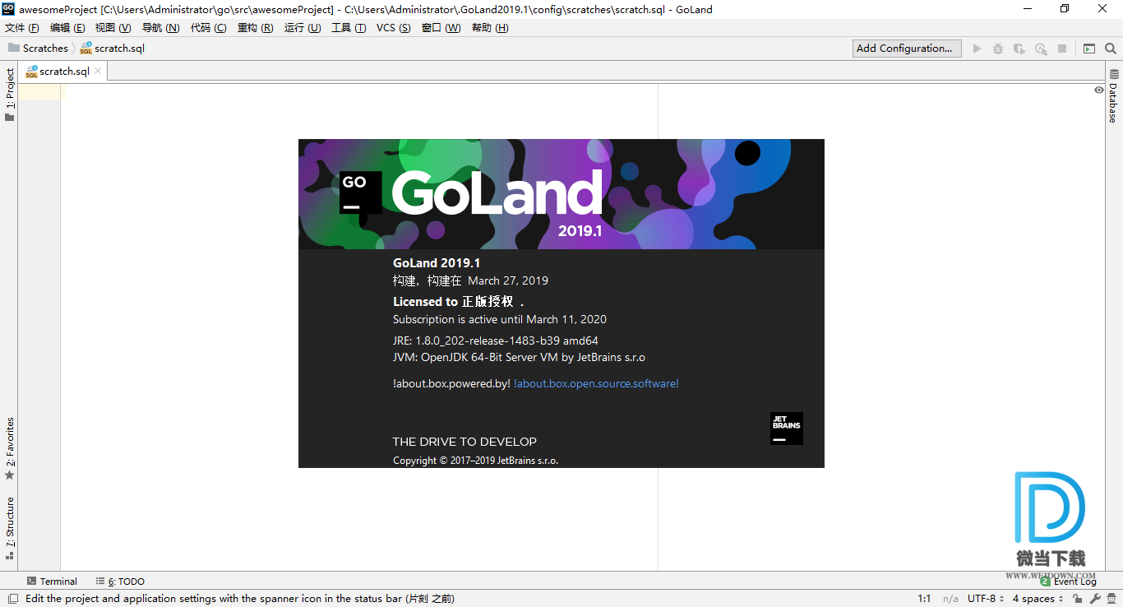Screen dimensions: 1123x607
Task: Change file encoding UTF-8 dropdown
Action: click(x=986, y=599)
